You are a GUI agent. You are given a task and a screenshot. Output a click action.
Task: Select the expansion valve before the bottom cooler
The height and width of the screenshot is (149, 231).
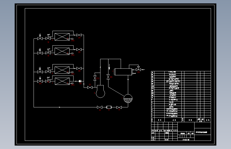pyautogui.click(x=48, y=80)
